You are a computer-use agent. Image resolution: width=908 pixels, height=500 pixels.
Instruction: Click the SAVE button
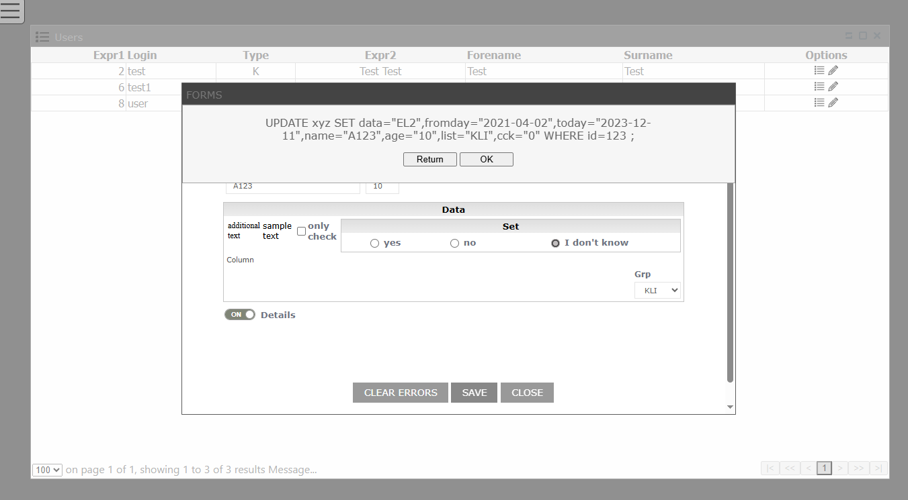[474, 393]
